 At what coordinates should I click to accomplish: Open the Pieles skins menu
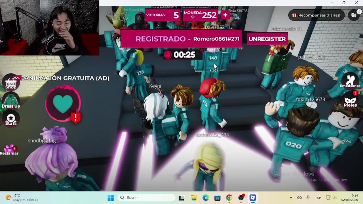coord(350,101)
